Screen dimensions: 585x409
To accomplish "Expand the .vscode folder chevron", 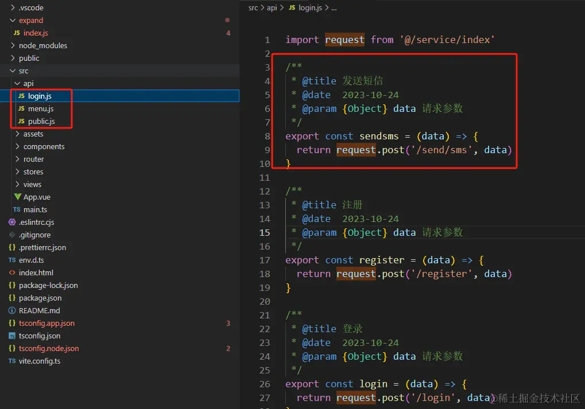I will 13,7.
